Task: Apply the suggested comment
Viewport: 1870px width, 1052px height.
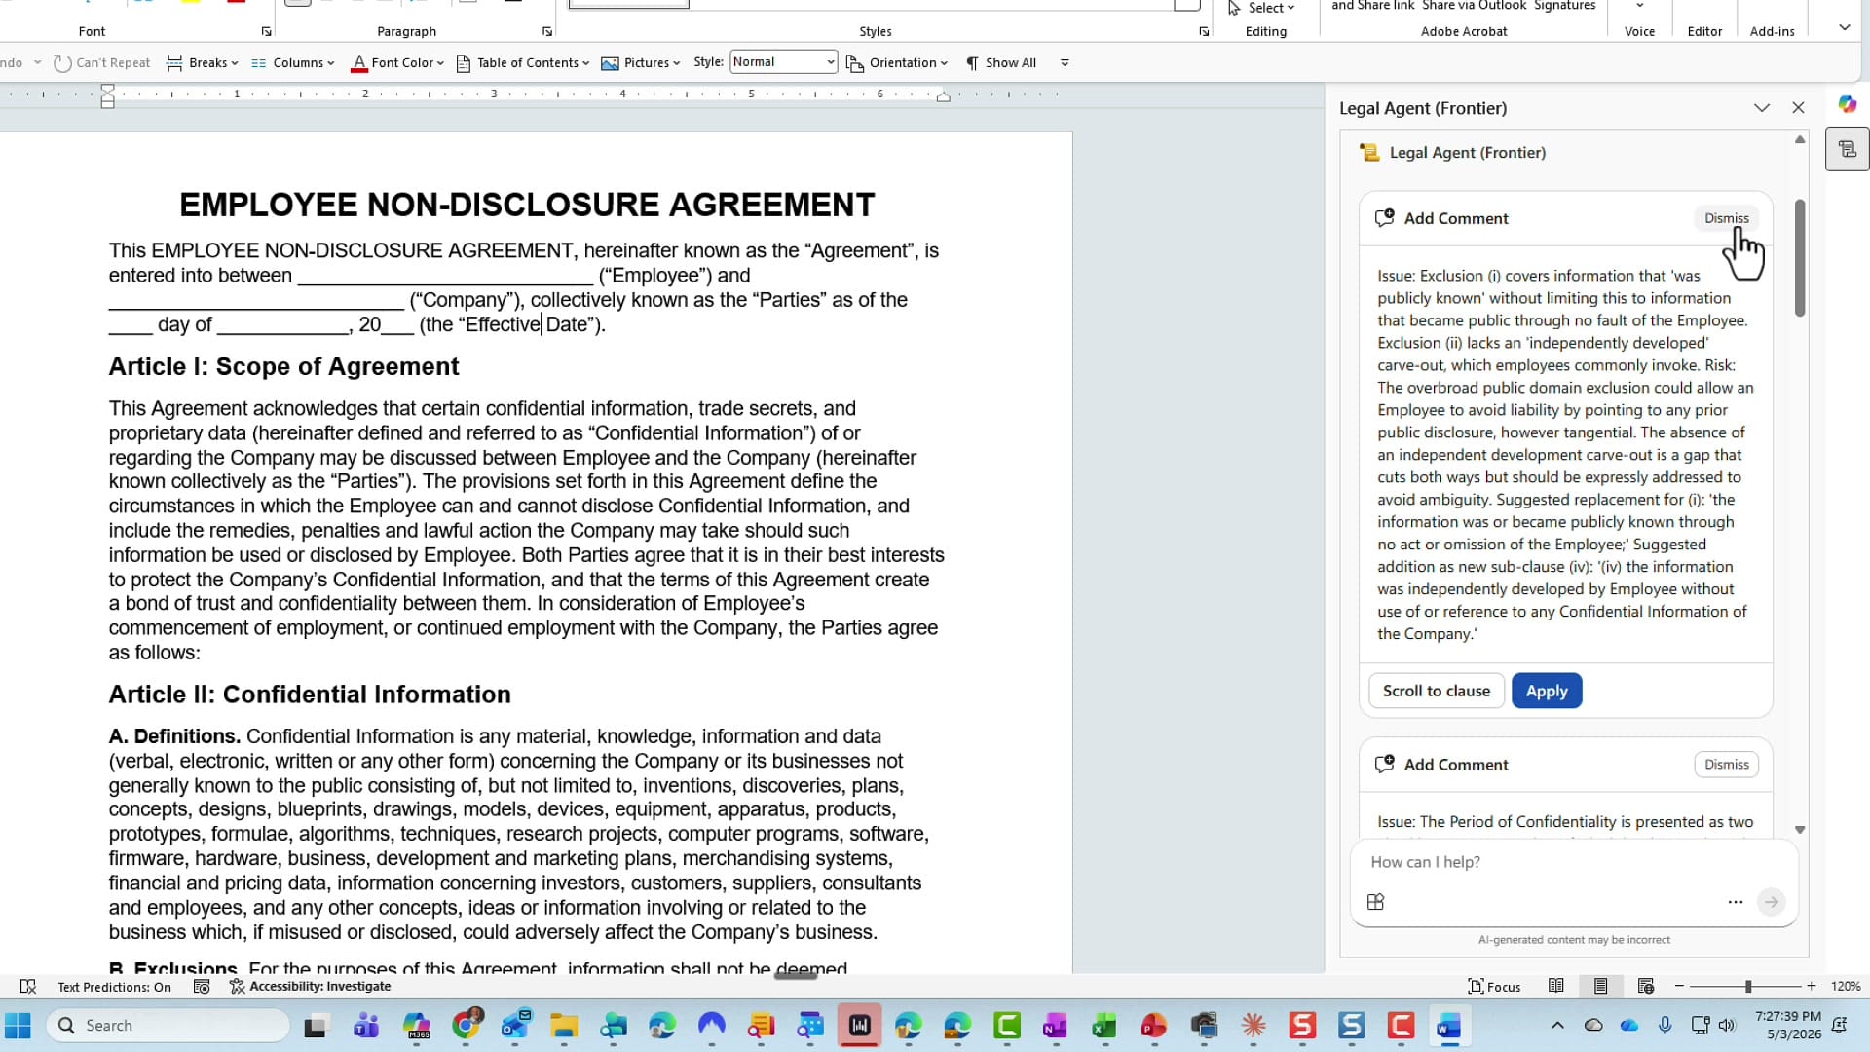Action: (1547, 691)
